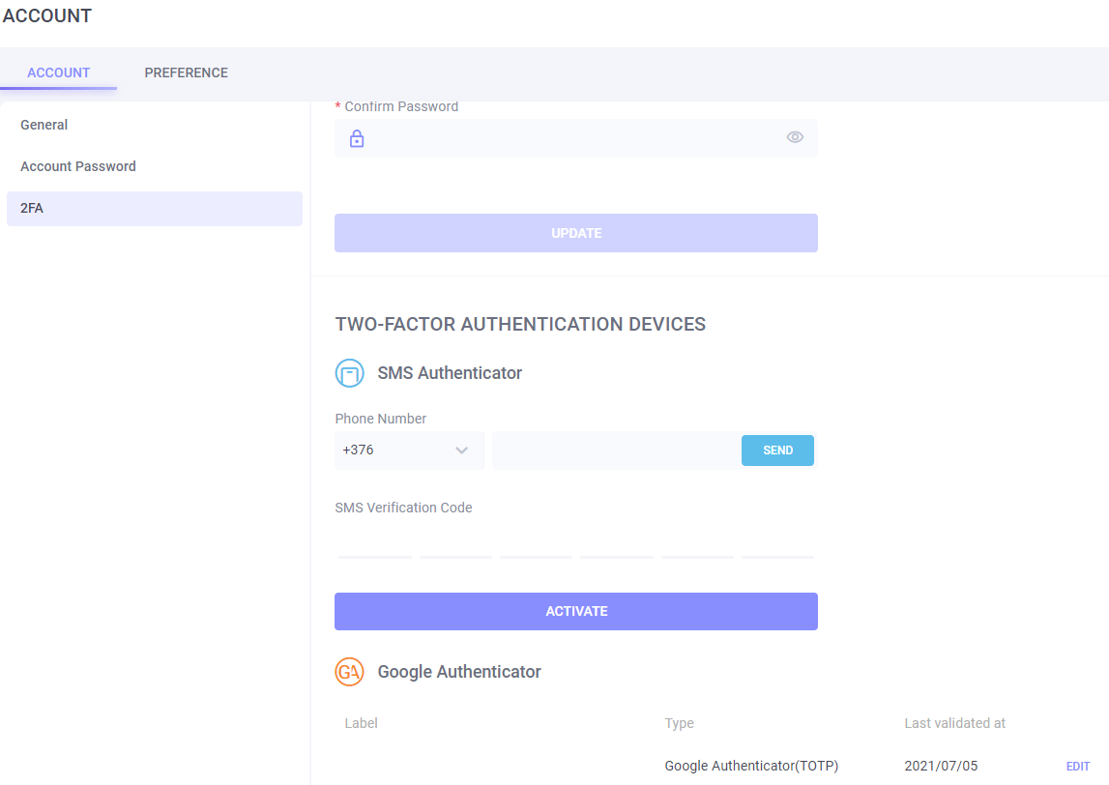Select the 2FA sidebar item
Screen dimensions: 1109x785
point(32,208)
